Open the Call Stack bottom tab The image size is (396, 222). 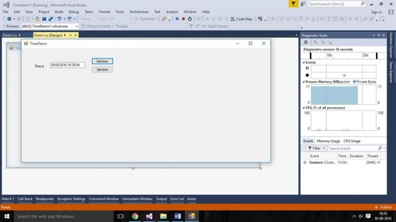(25, 199)
